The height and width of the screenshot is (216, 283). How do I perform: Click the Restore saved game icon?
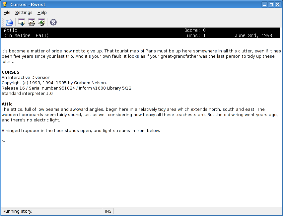(32, 22)
